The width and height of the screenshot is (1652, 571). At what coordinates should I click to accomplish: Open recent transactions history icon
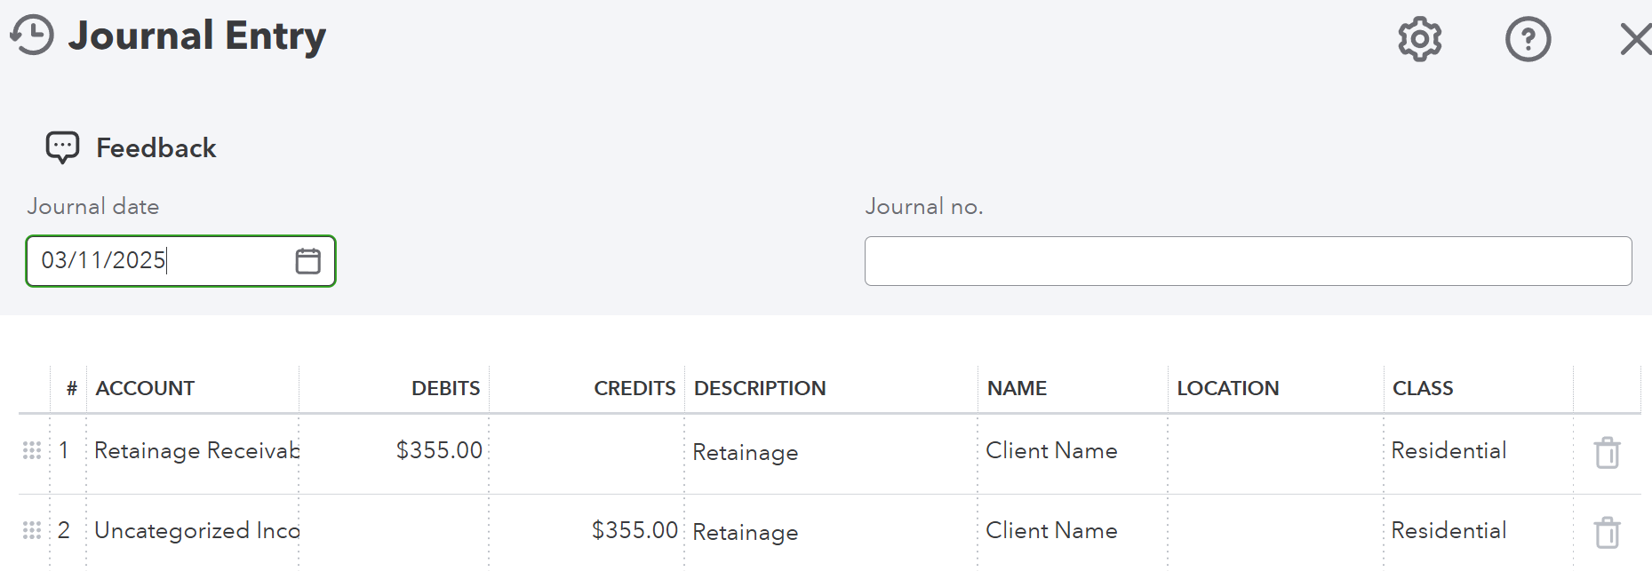[x=32, y=36]
